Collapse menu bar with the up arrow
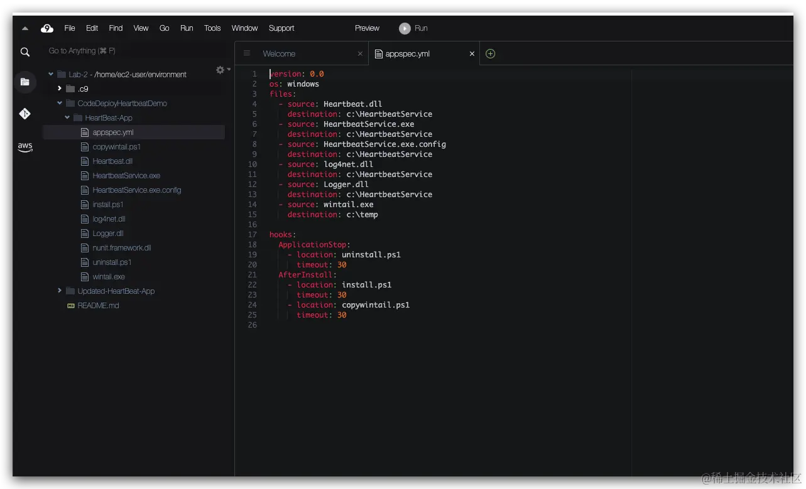This screenshot has width=806, height=489. (x=25, y=28)
